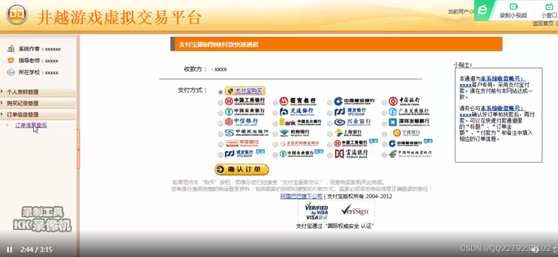Click the green e browser icon
Screen dimensions: 558x257
click(483, 10)
